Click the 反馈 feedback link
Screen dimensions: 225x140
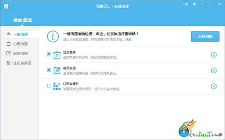[x=185, y=4]
